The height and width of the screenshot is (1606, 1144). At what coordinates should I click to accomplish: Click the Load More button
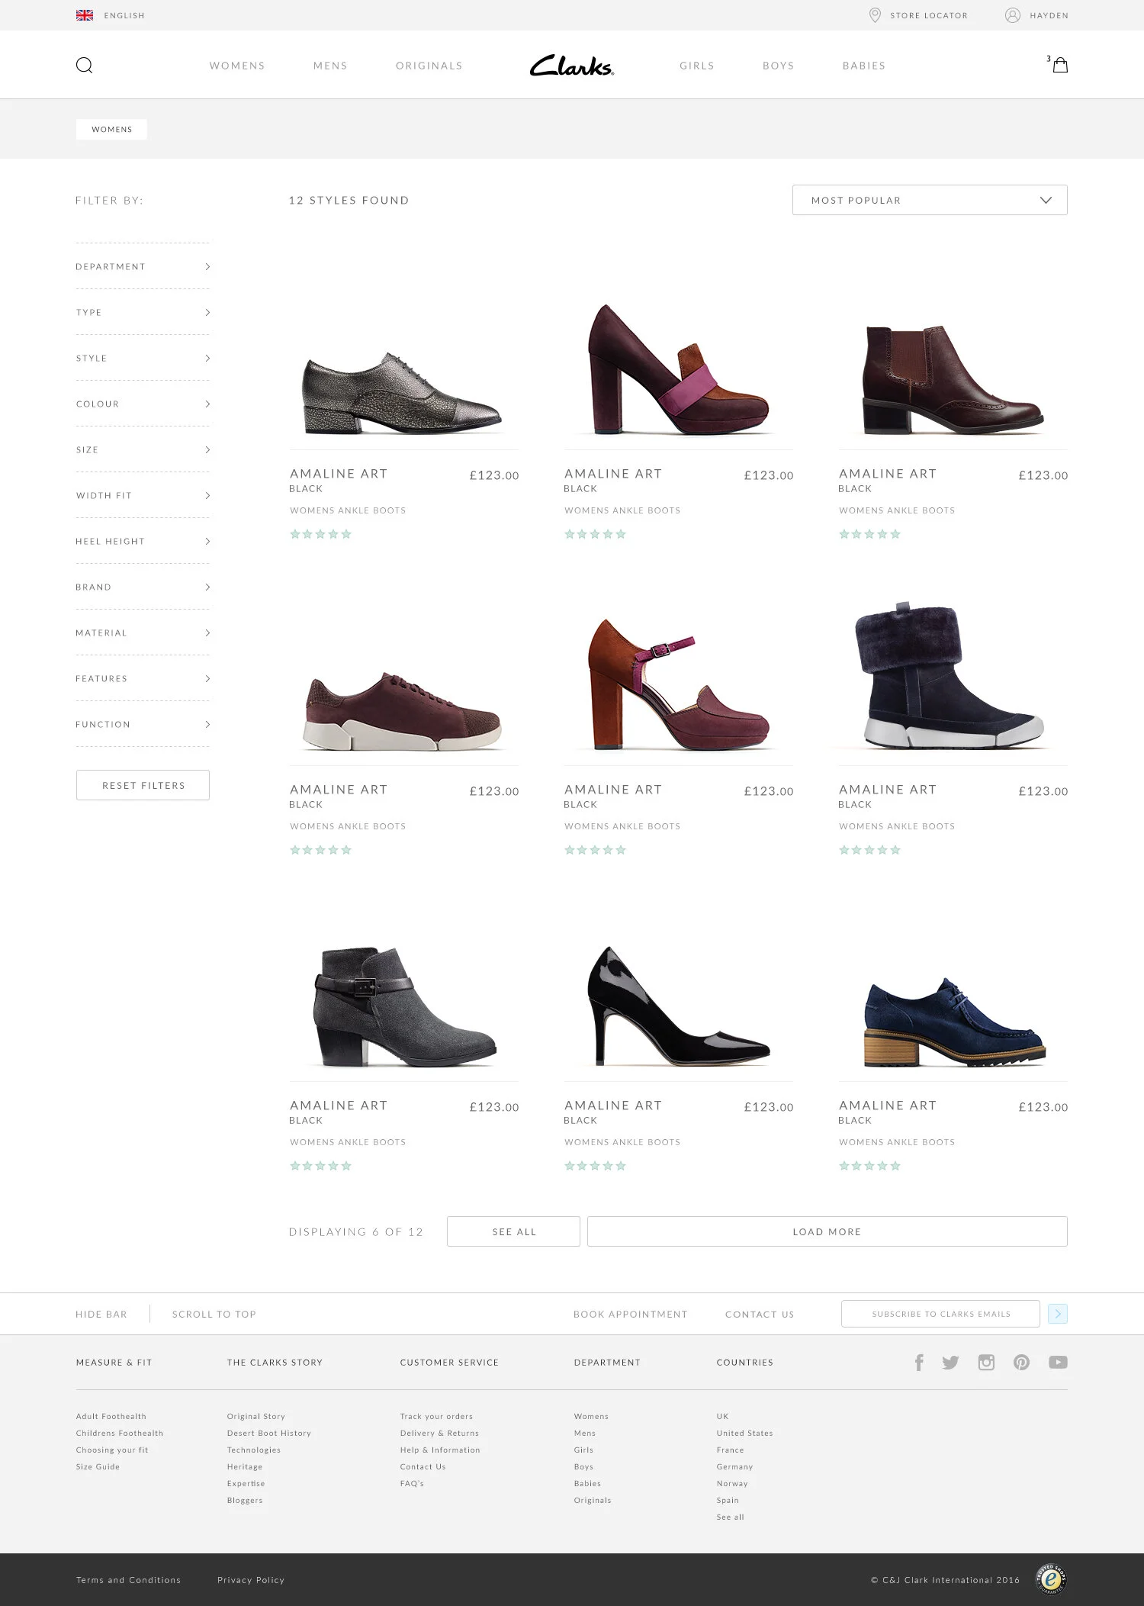(x=827, y=1231)
